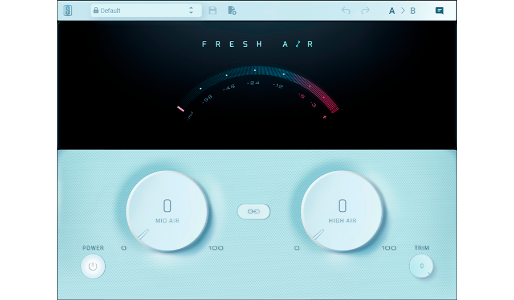Toggle the link between Mid Air and High Air

254,211
